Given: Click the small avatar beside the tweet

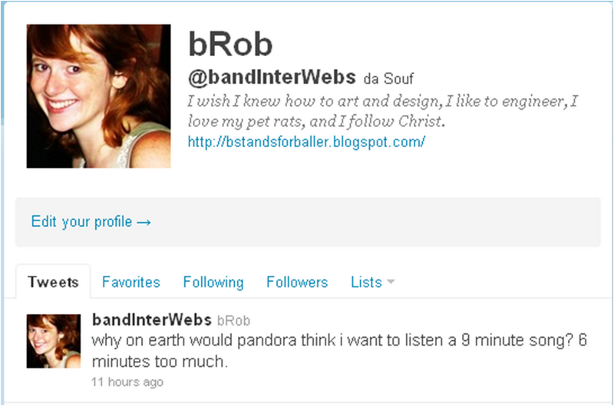Looking at the screenshot, I should pos(54,341).
